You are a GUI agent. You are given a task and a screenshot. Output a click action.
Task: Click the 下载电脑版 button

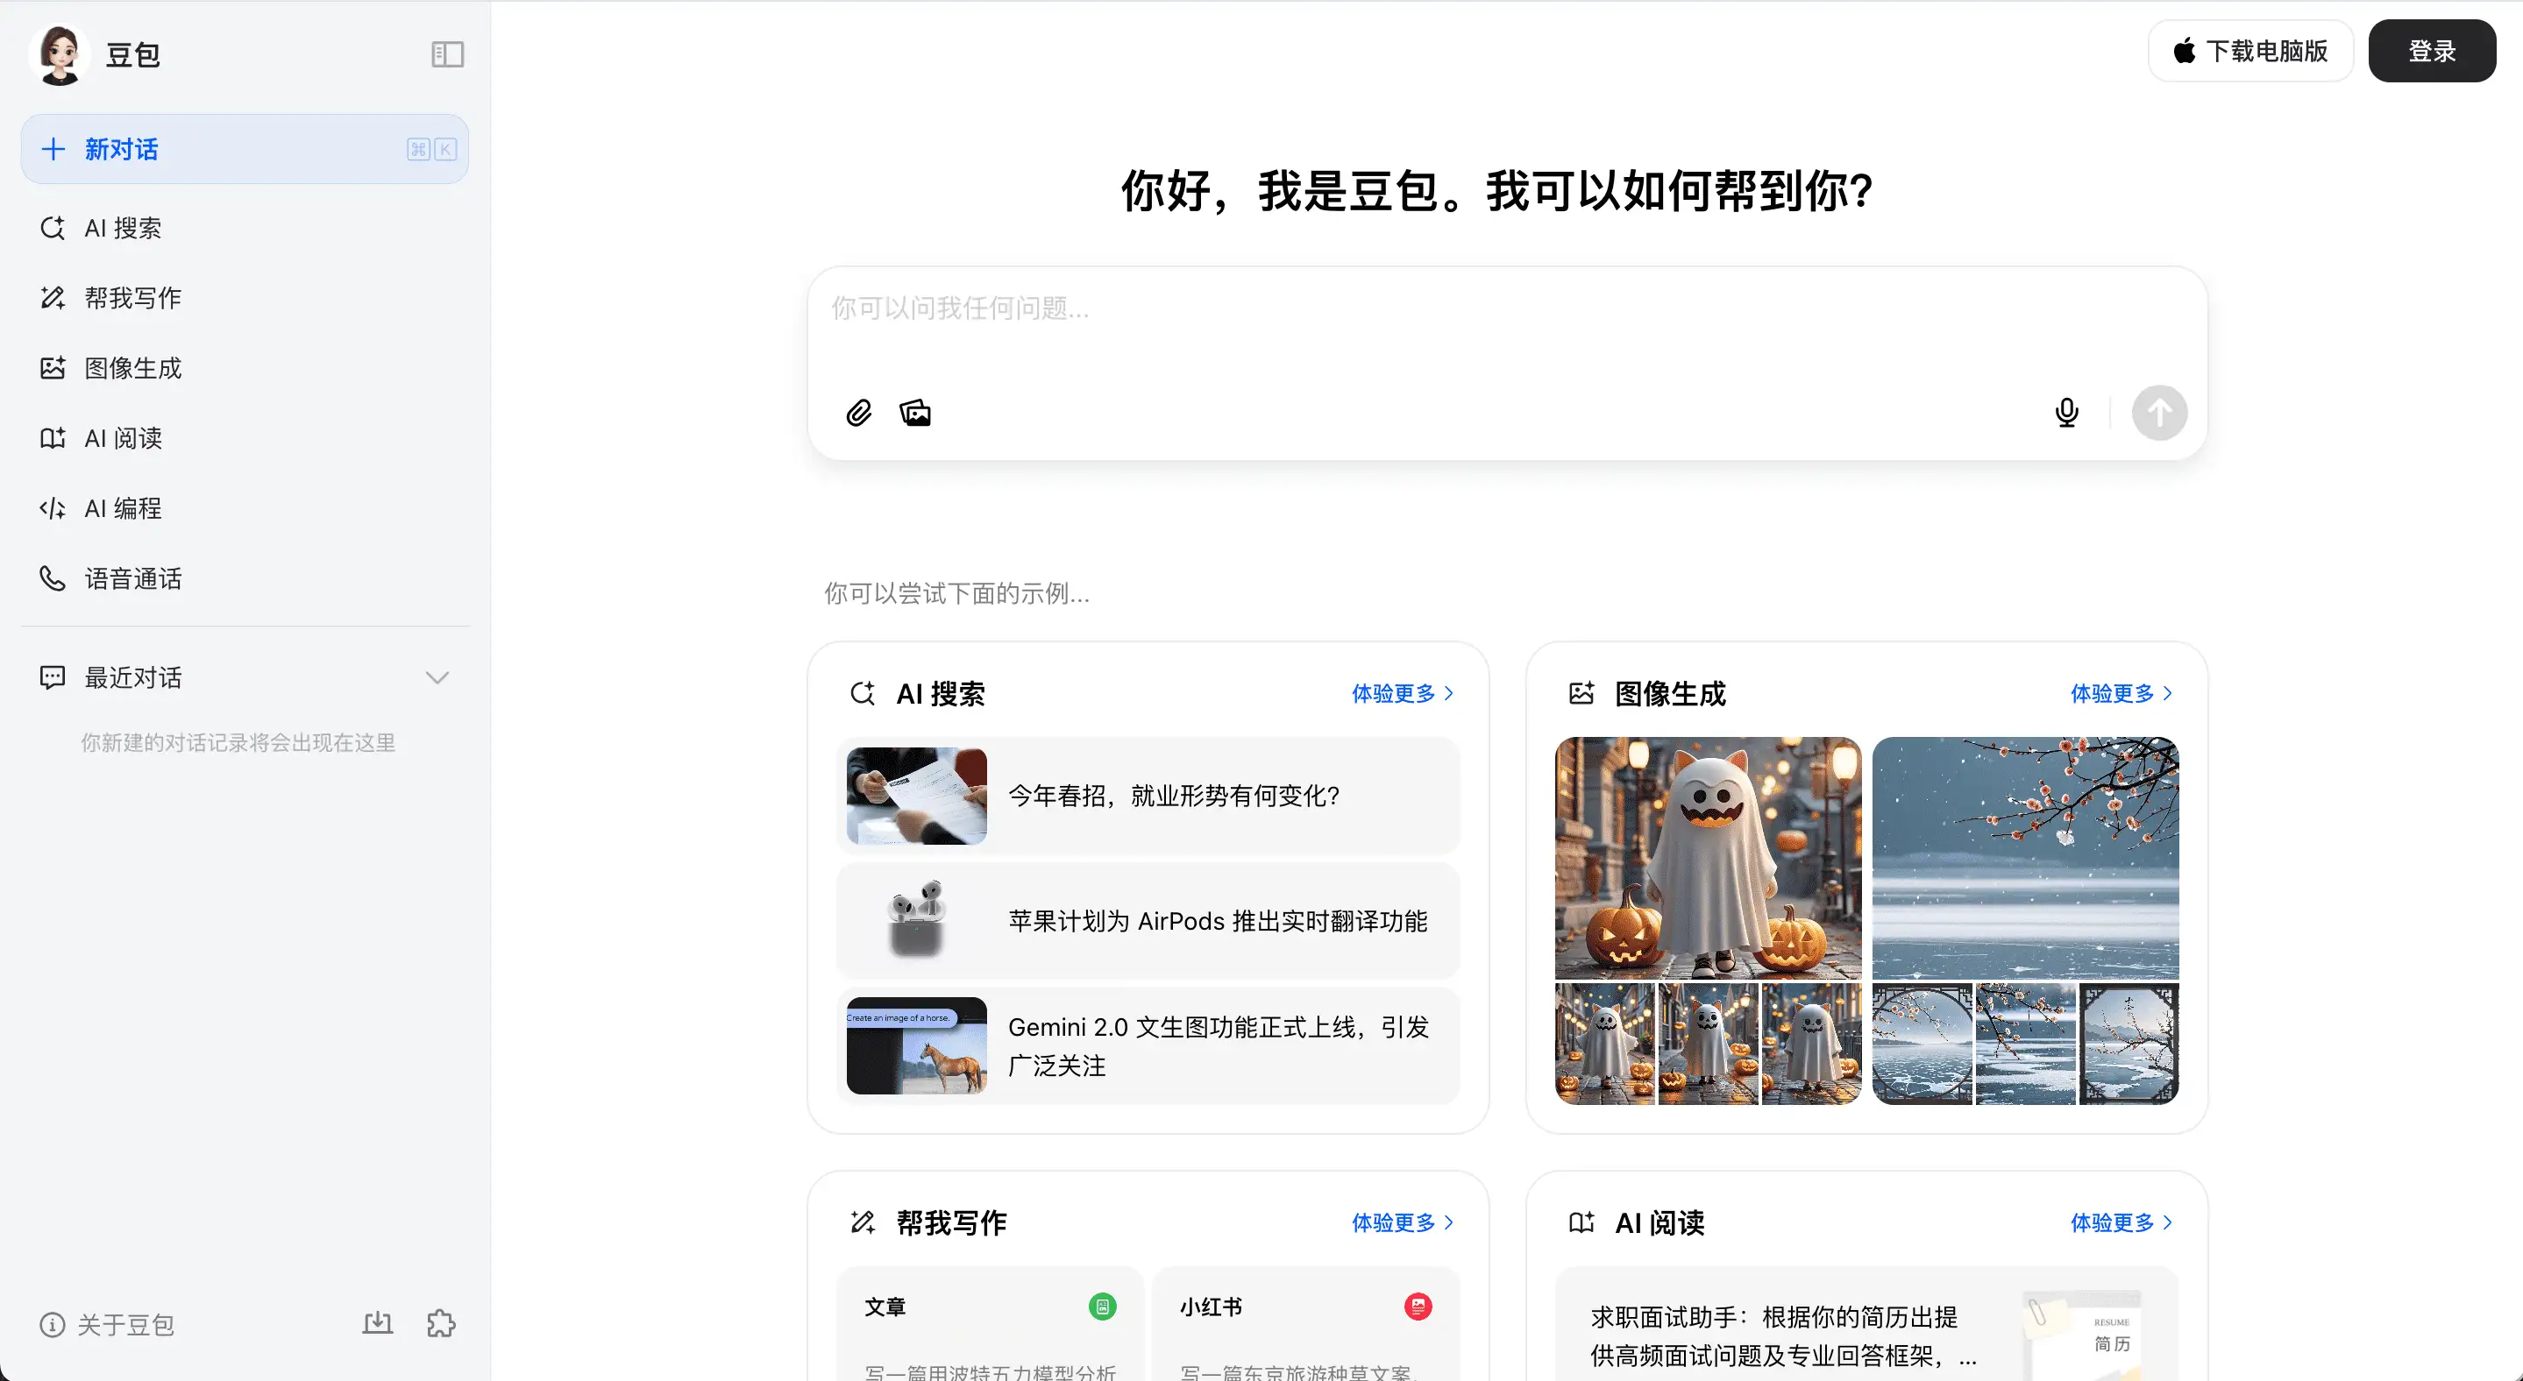point(2249,50)
